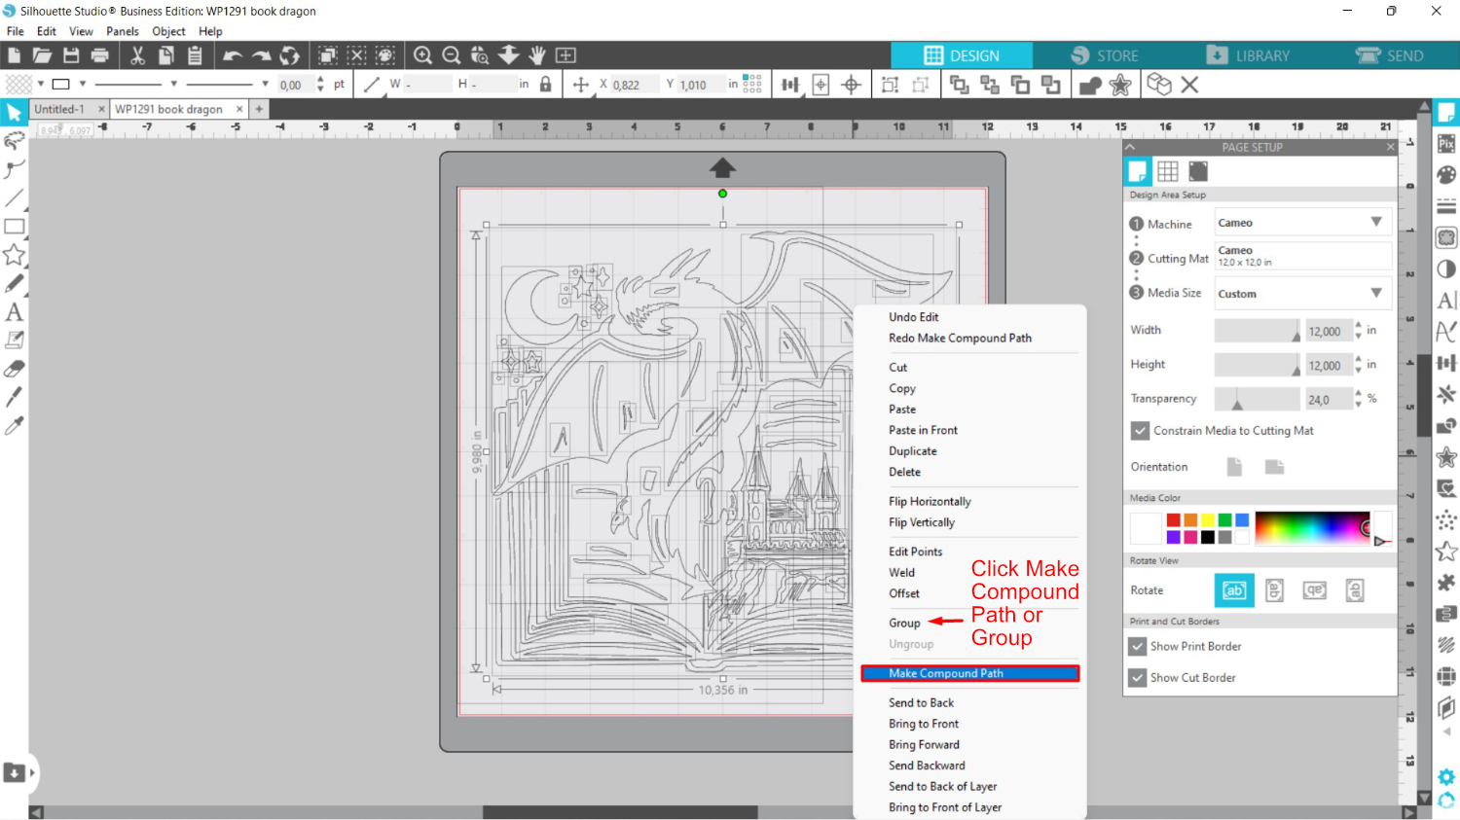
Task: Switch to the SEND tab
Action: (1389, 55)
